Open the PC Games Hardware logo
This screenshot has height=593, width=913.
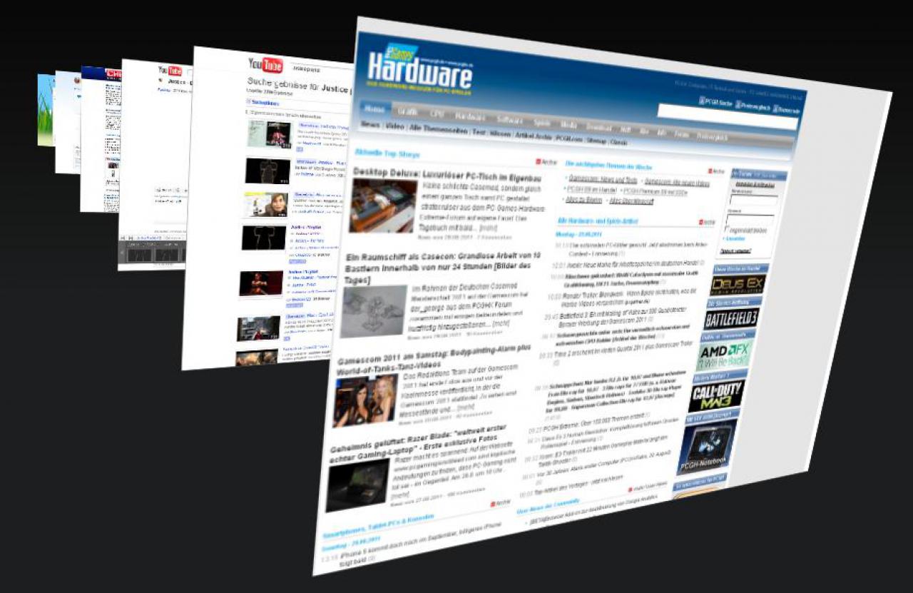[419, 67]
